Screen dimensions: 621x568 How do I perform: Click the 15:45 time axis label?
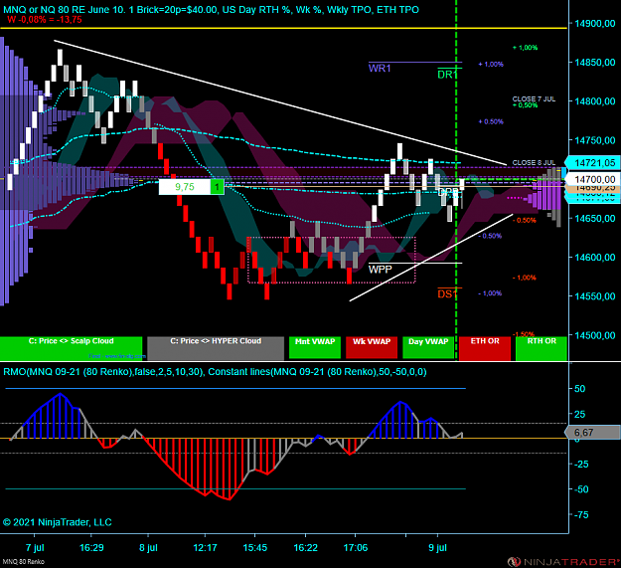tap(255, 548)
